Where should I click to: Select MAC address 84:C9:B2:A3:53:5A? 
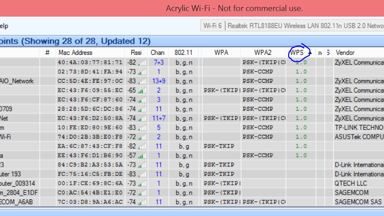coord(90,165)
